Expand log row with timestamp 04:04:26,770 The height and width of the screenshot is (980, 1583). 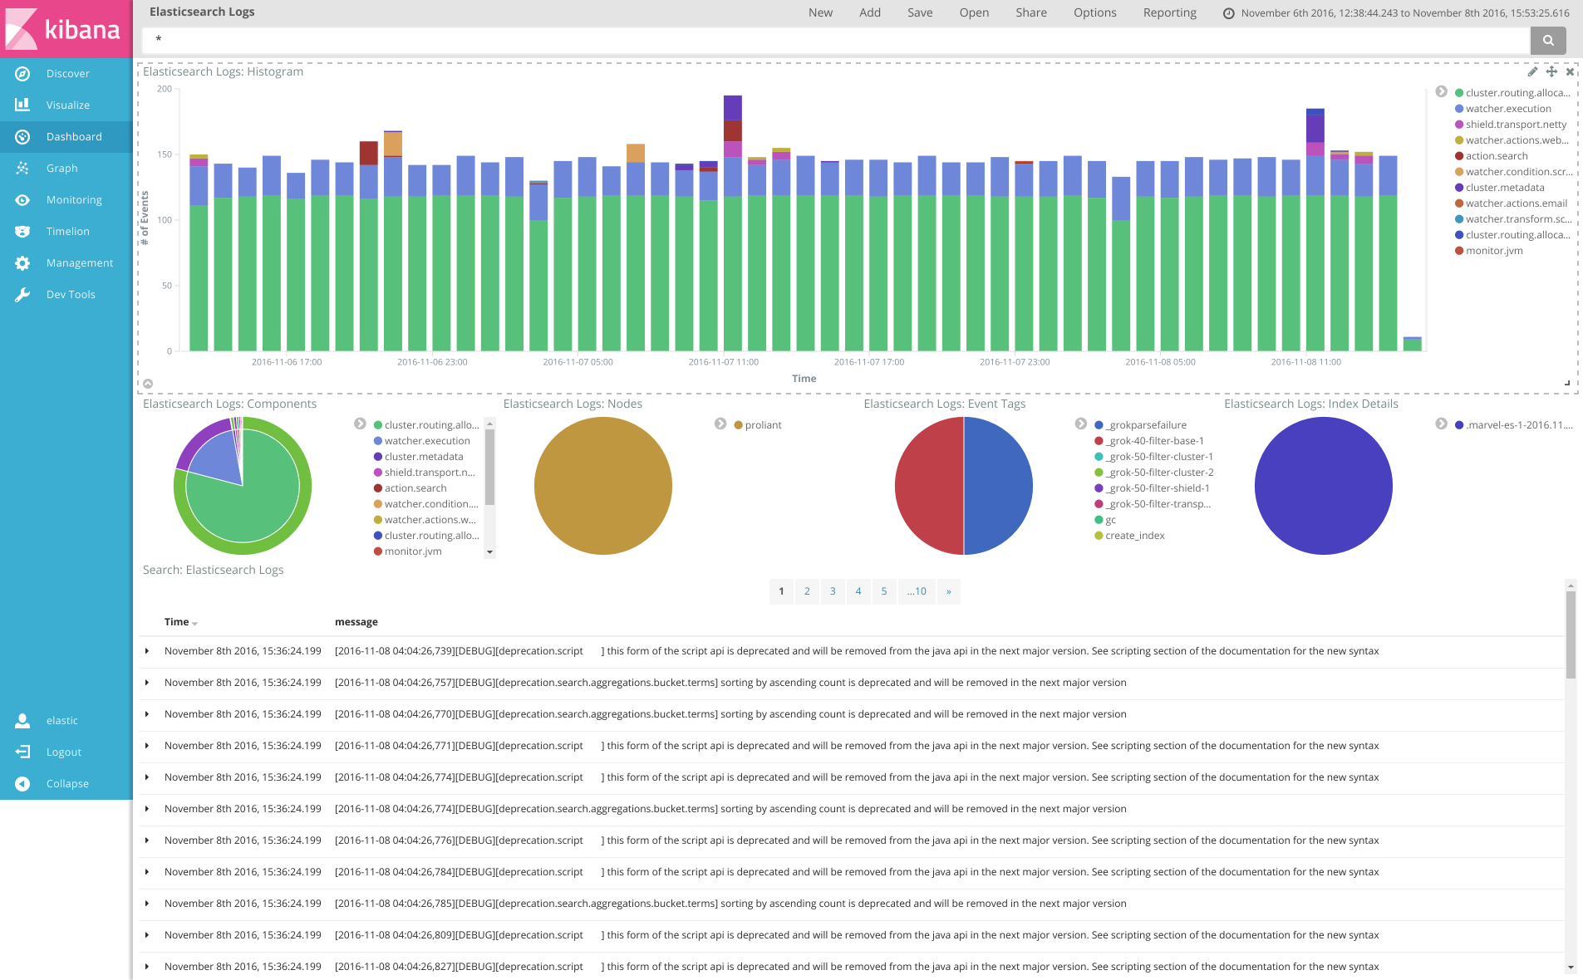pyautogui.click(x=147, y=714)
